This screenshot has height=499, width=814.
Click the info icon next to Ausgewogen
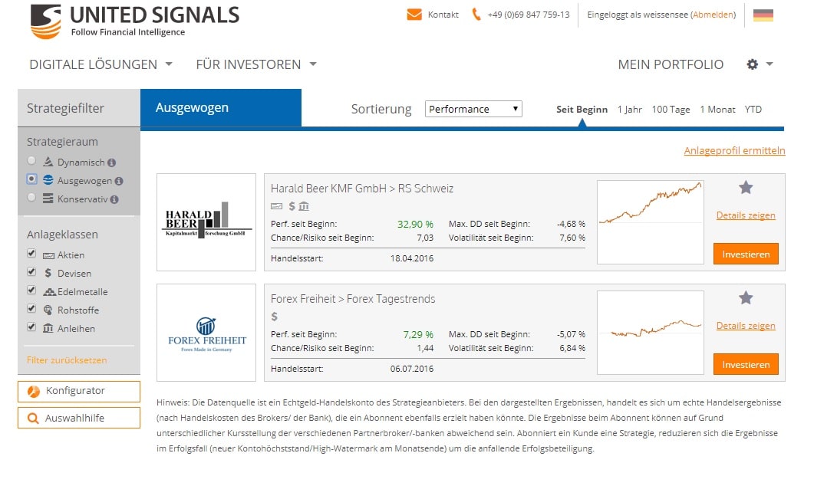119,182
